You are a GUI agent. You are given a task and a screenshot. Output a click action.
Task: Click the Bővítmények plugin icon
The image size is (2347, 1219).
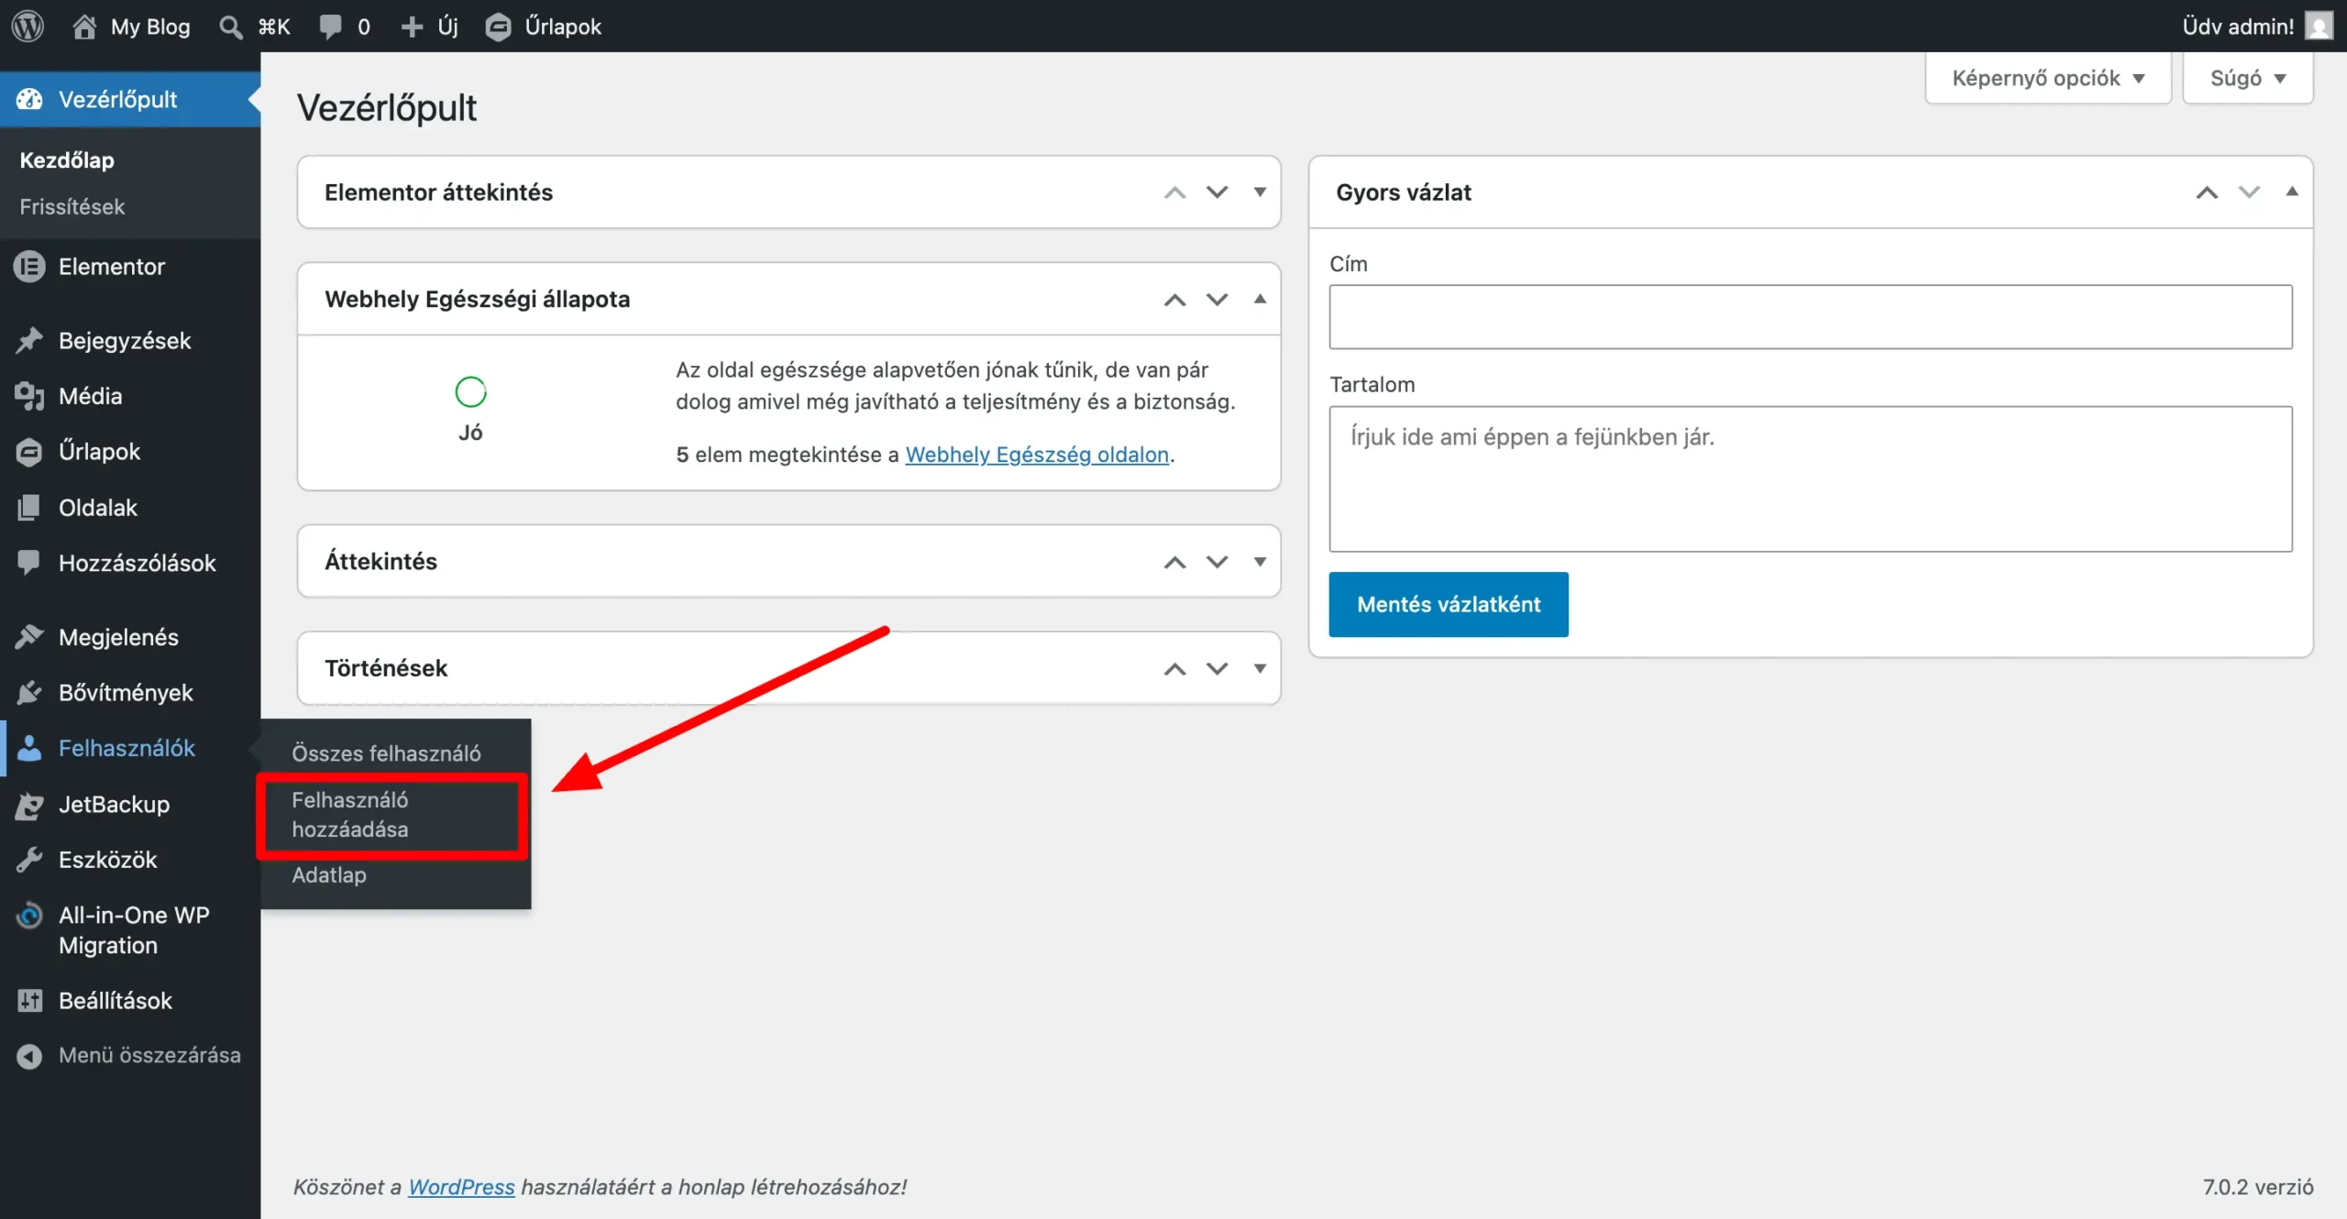pos(29,692)
